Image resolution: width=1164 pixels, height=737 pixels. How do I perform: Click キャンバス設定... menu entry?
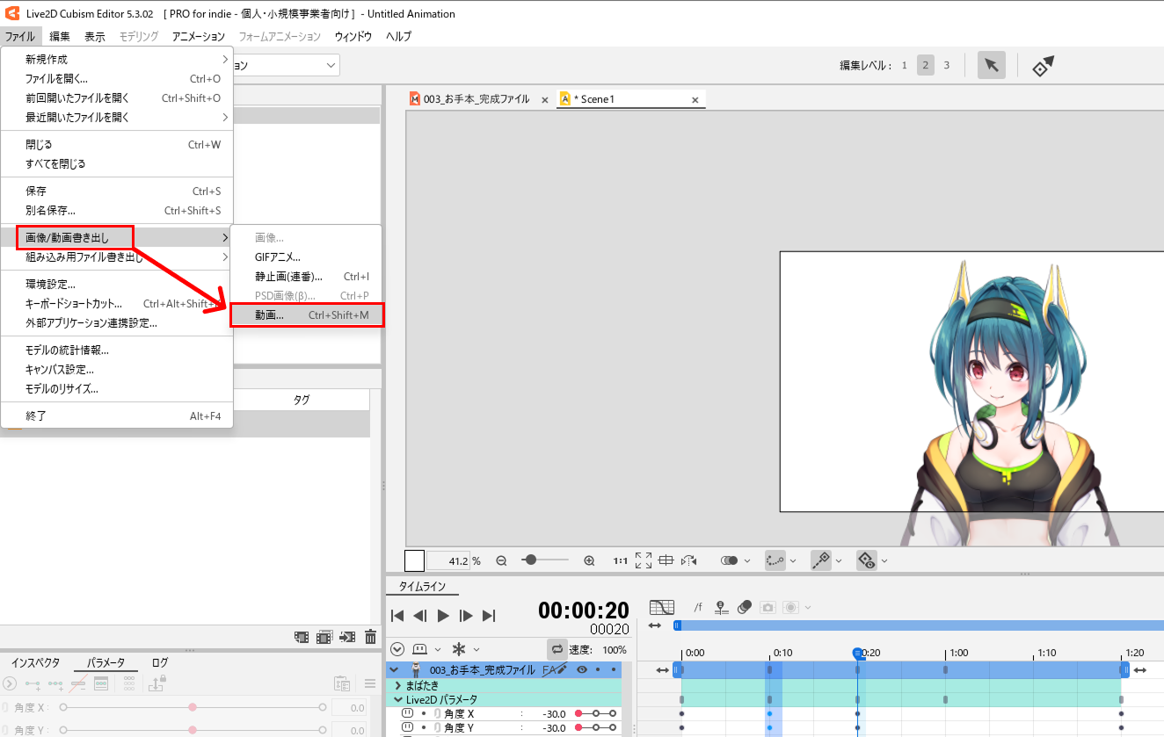point(117,369)
